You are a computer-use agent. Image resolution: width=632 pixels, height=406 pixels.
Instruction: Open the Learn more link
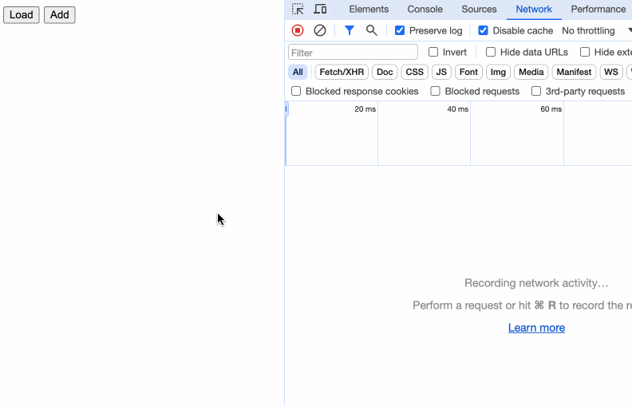click(536, 328)
